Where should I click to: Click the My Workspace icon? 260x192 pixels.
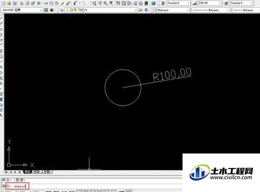pyautogui.click(x=51, y=10)
